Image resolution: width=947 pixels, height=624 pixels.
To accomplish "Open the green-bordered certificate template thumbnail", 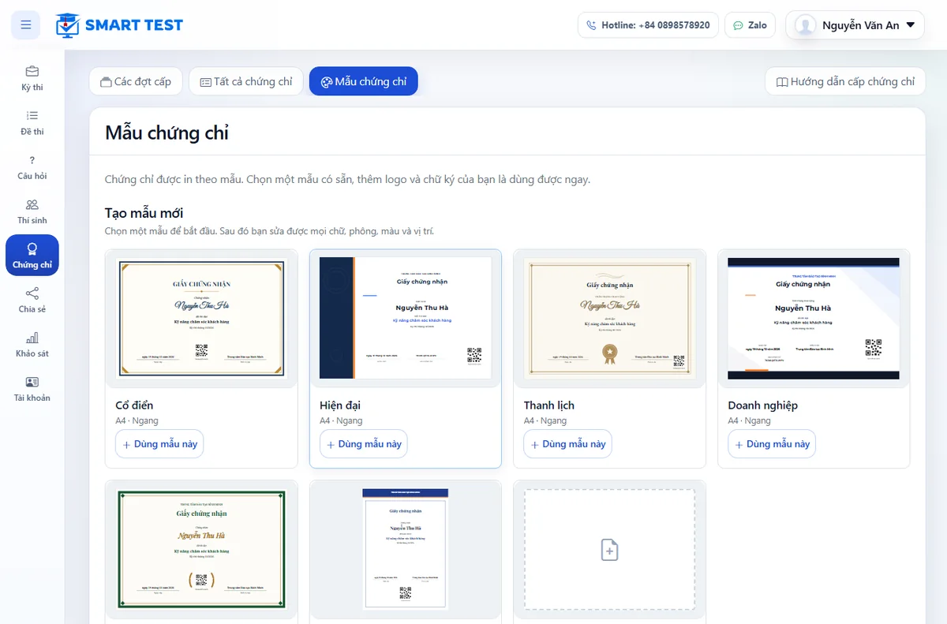I will click(x=201, y=549).
